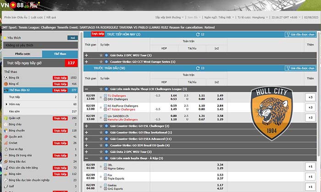Select Kèo sớm under Thể thao điện tử
The image size is (321, 192).
(15, 111)
